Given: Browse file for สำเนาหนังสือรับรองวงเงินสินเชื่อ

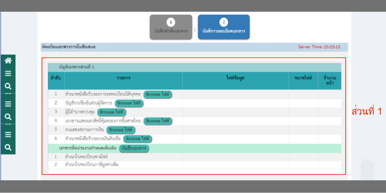Looking at the screenshot, I should pos(138,139).
